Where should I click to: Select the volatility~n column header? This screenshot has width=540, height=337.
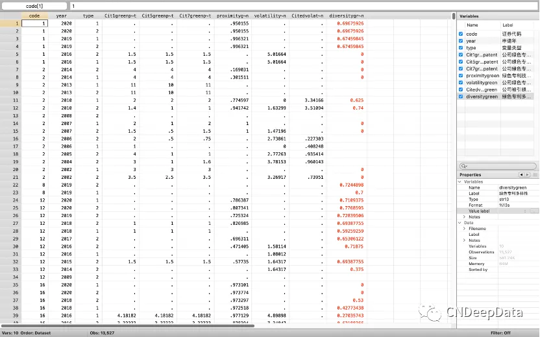click(x=270, y=16)
